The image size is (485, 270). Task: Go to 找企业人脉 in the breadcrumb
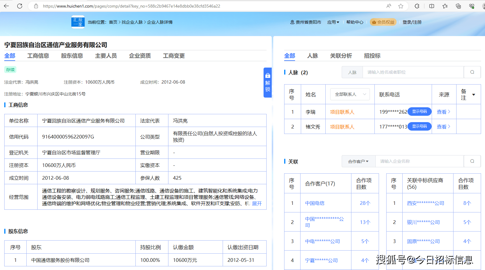132,22
